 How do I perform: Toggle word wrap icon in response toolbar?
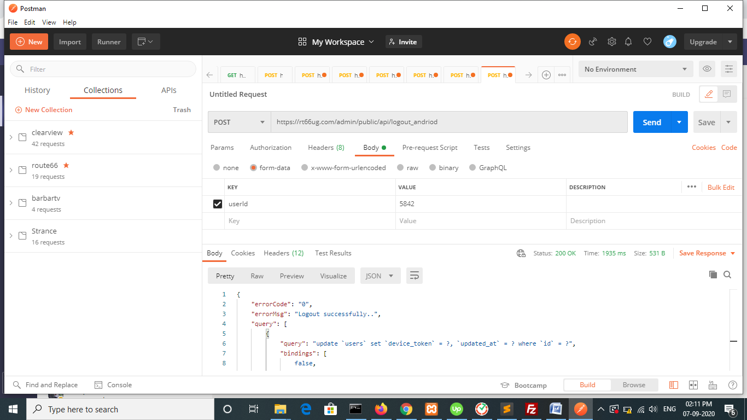click(414, 276)
